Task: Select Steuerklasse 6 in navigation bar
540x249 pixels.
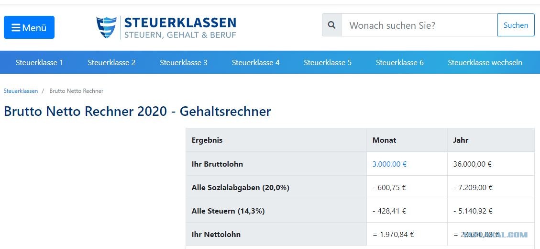Action: point(399,62)
